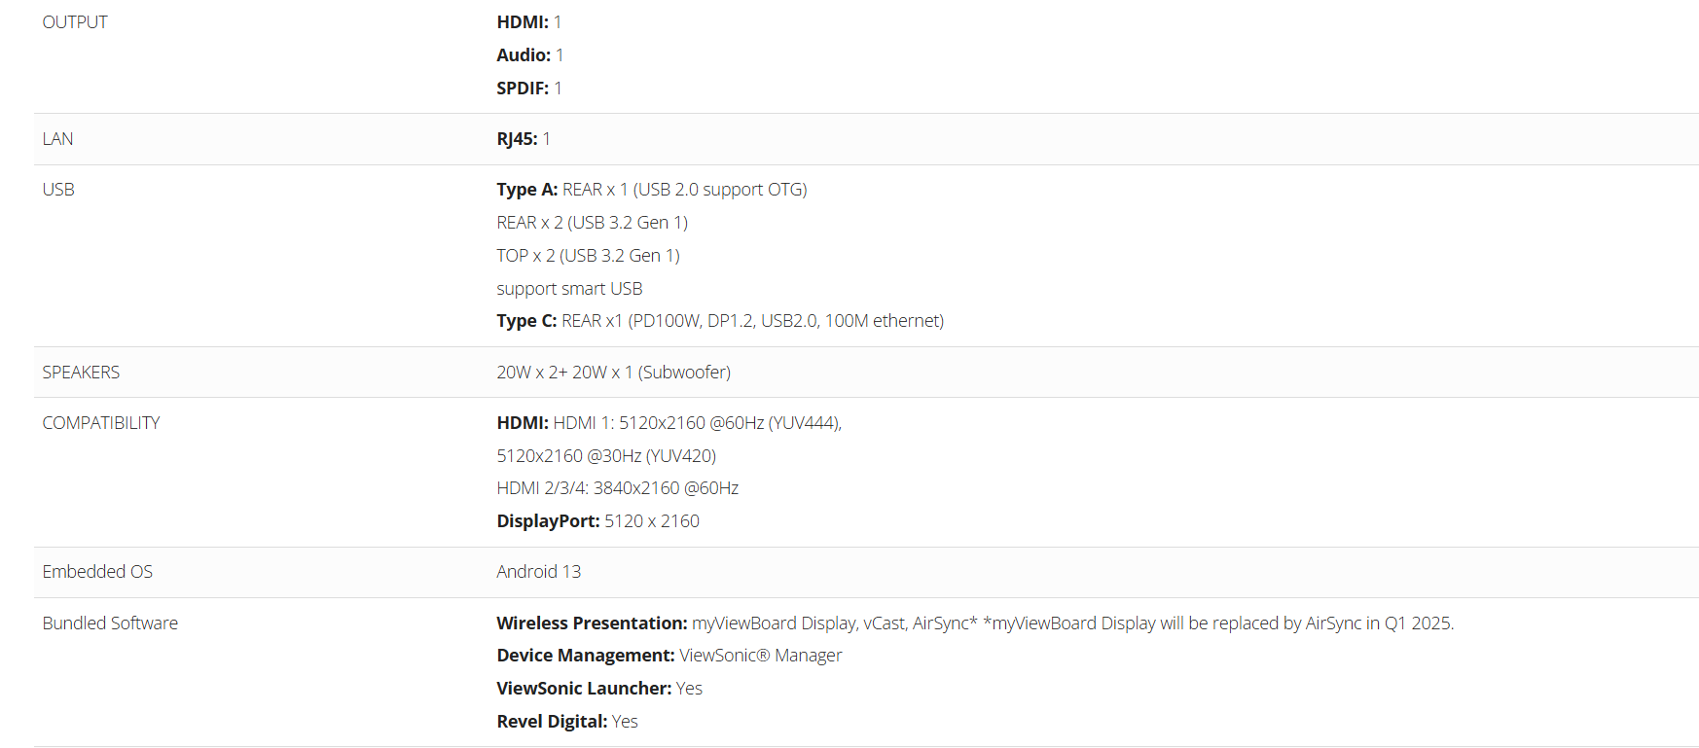Click the SPEAKERS row label
The height and width of the screenshot is (748, 1699).
click(81, 373)
